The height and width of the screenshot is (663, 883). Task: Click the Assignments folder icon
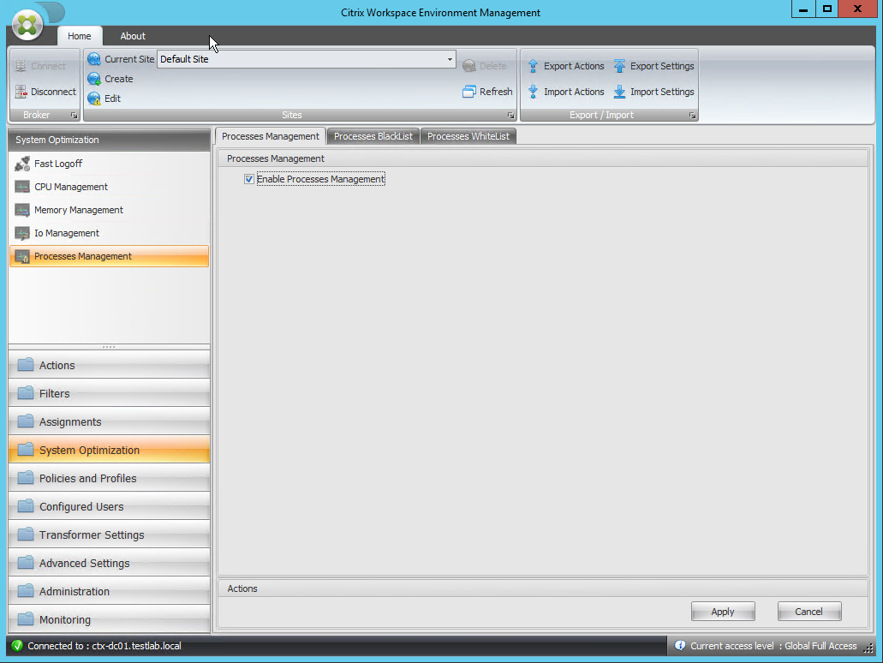[x=26, y=421]
